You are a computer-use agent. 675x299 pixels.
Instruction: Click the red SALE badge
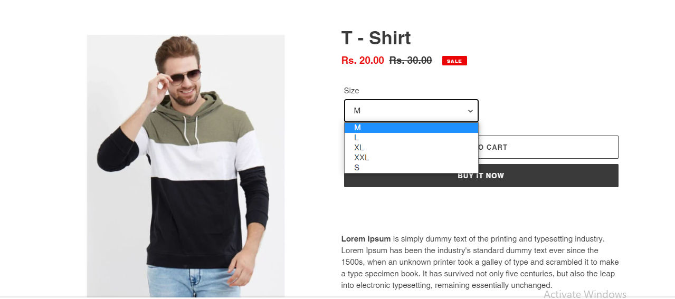tap(454, 61)
